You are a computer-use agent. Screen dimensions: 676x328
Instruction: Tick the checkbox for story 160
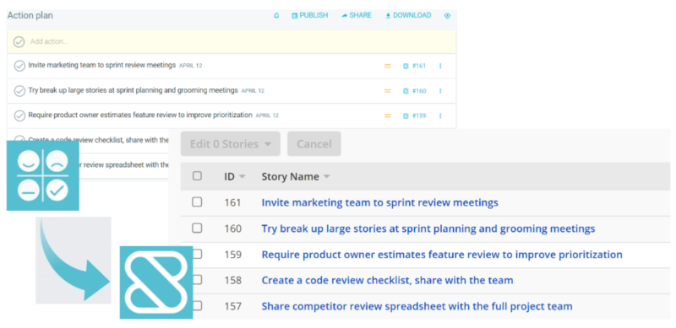[x=197, y=229]
